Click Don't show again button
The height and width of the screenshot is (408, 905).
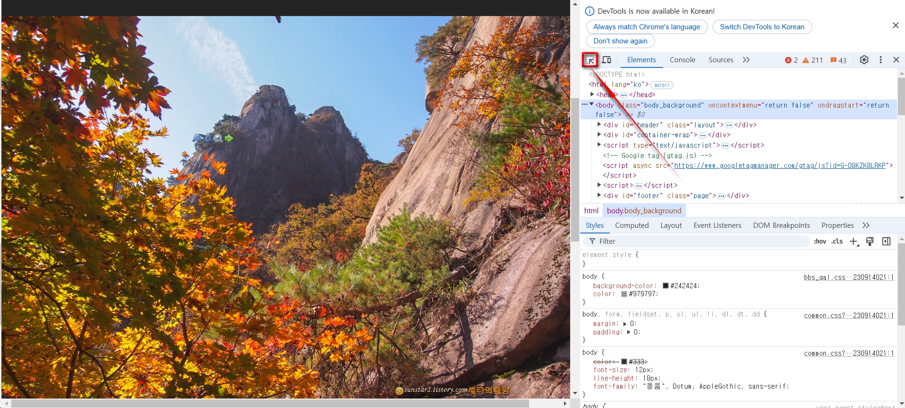(620, 41)
